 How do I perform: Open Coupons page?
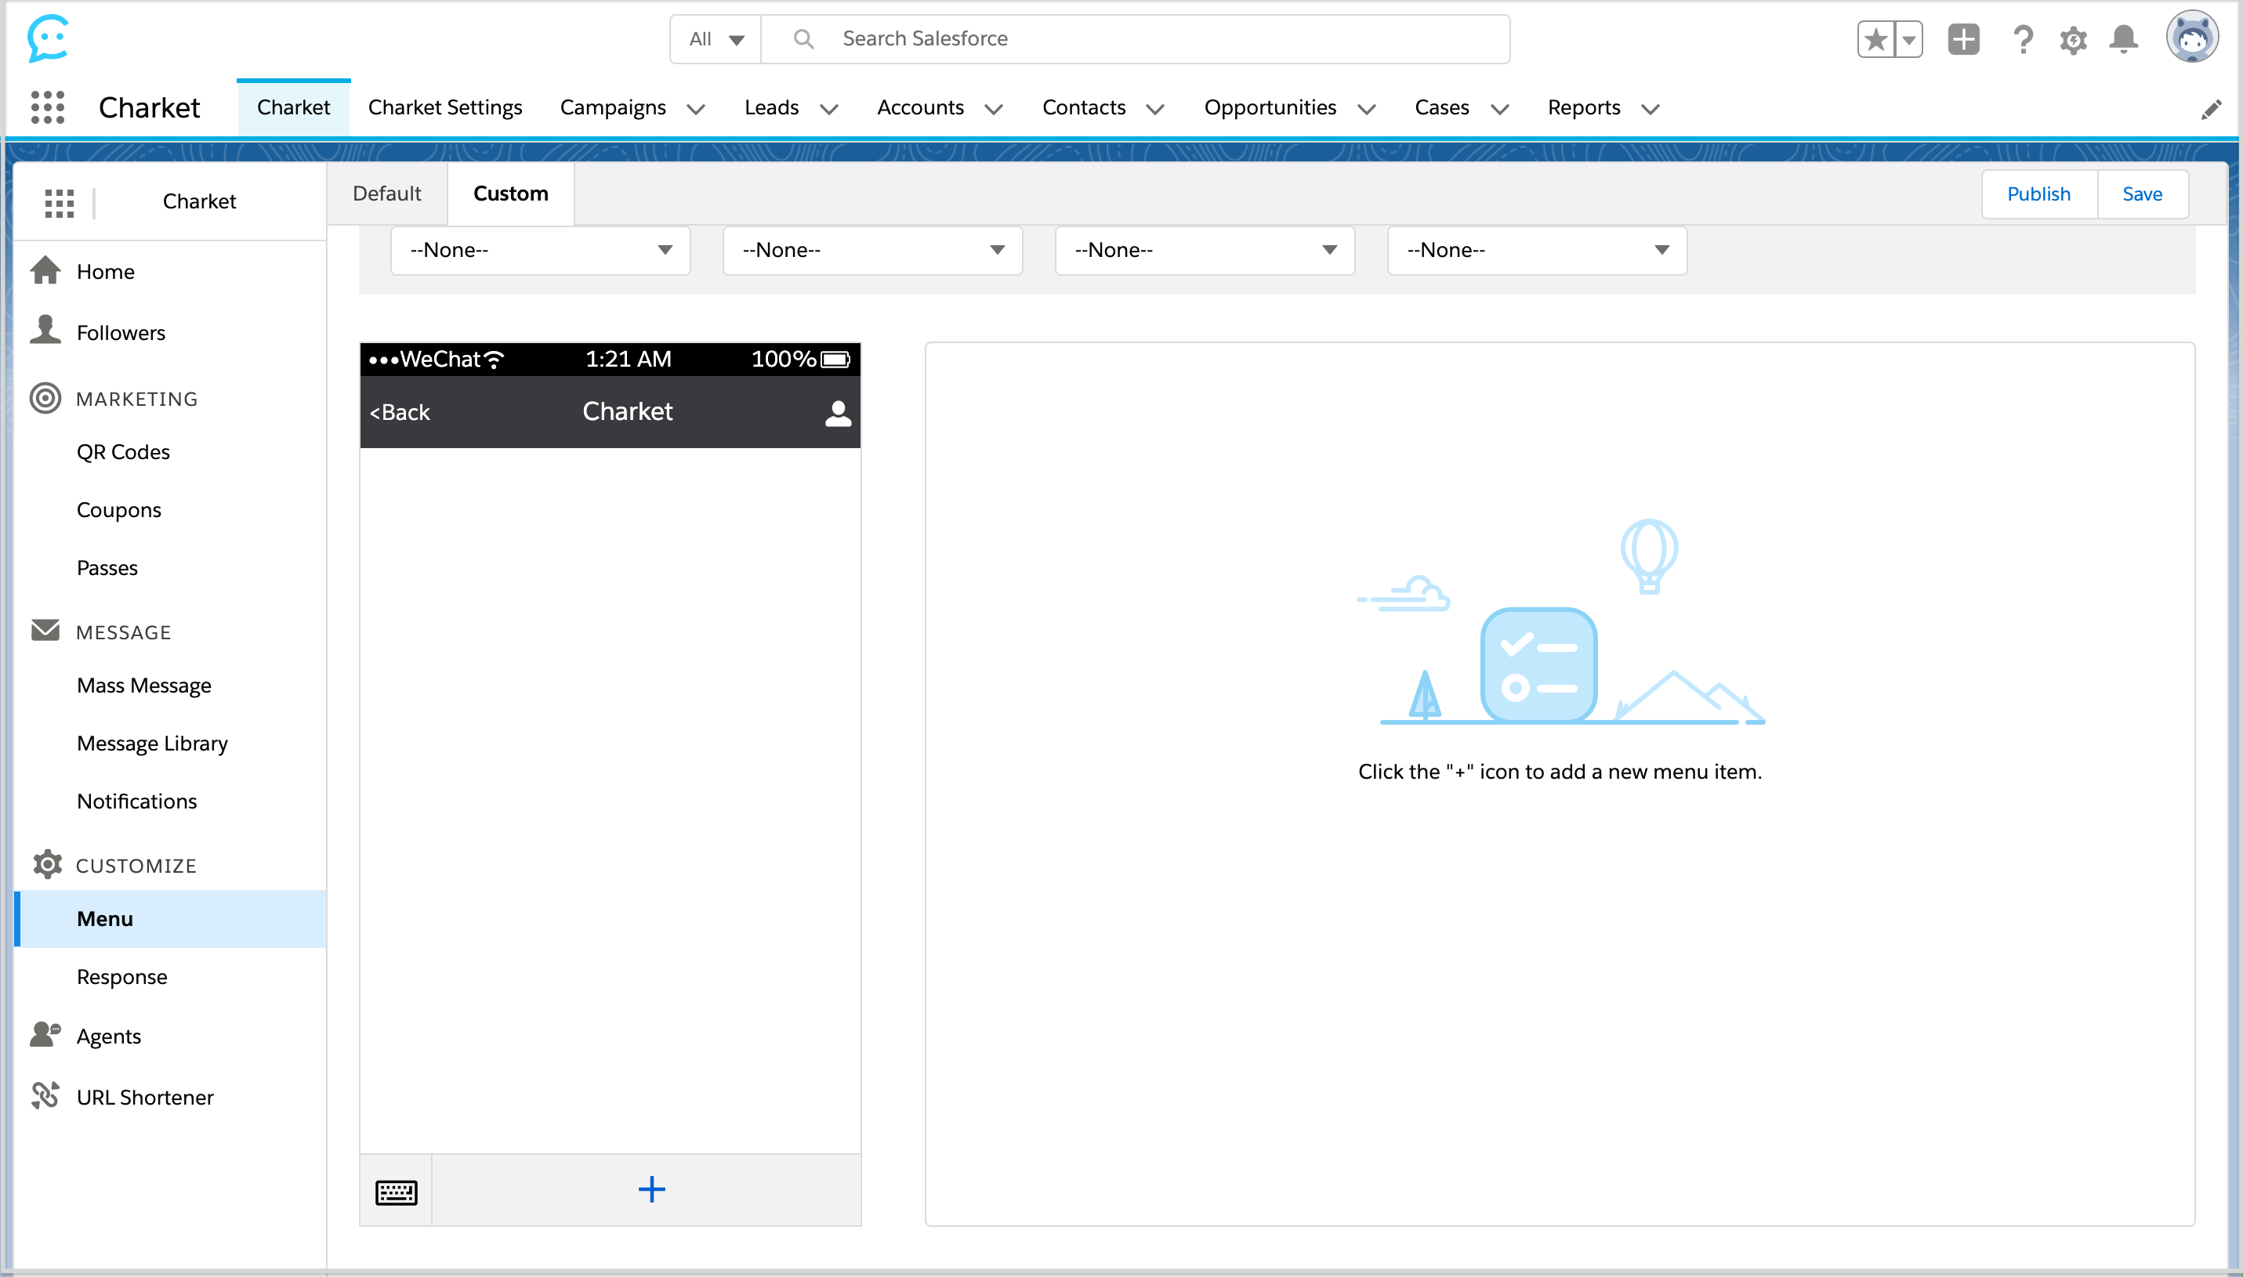pos(118,511)
